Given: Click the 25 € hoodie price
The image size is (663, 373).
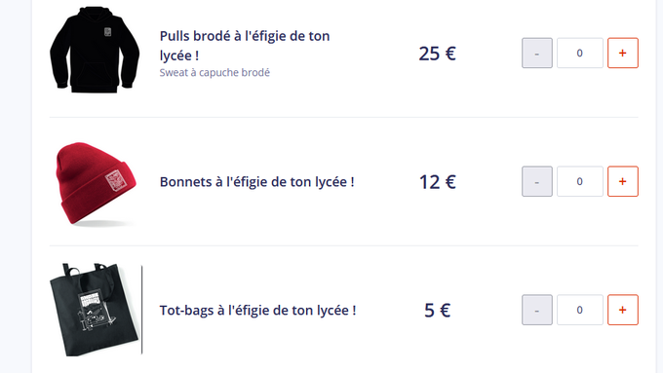Looking at the screenshot, I should [x=437, y=54].
